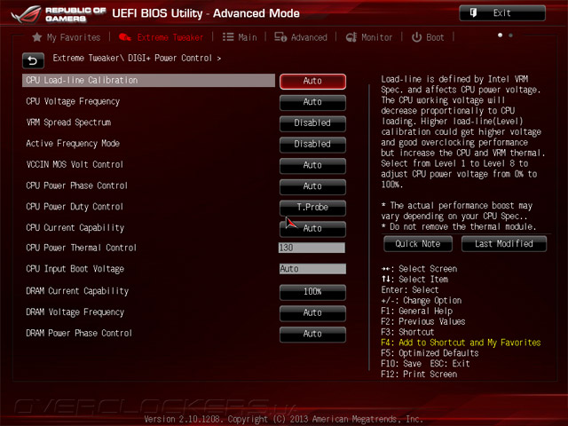Viewport: 568px width, 426px height.
Task: Select the CPU Load-line Calibration row label
Action: click(x=148, y=81)
